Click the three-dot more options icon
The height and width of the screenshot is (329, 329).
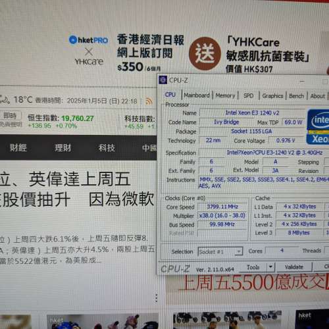point(156,298)
